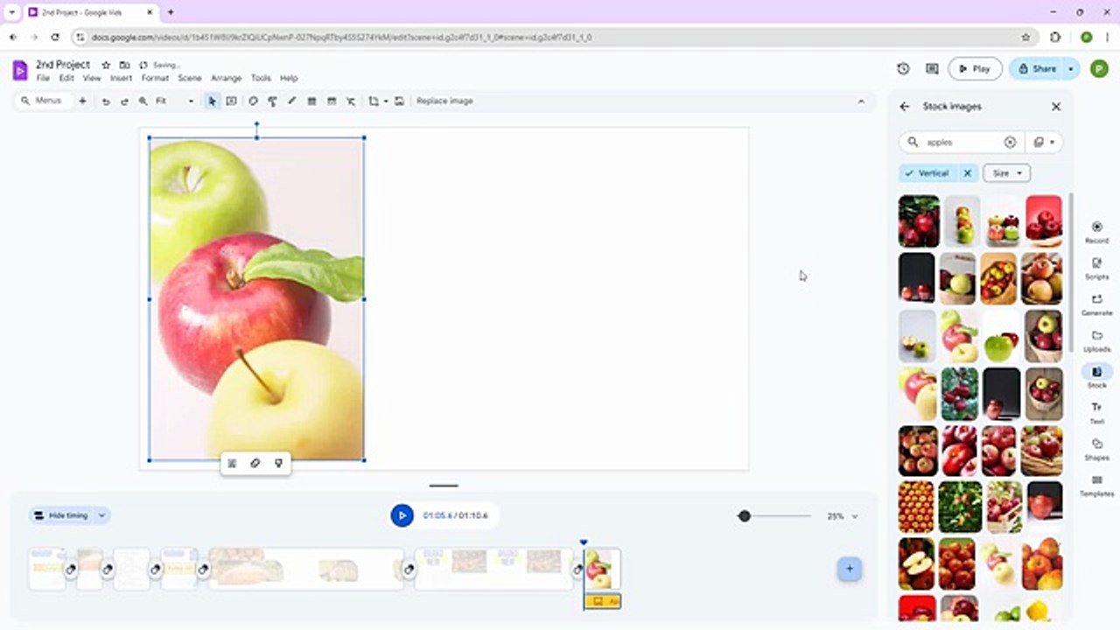Open the Uploads sidebar tool
The width and height of the screenshot is (1120, 630).
[x=1096, y=340]
